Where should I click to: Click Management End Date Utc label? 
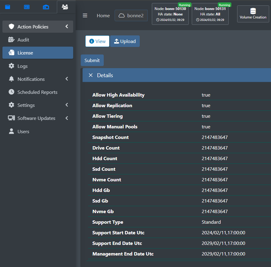click(x=123, y=254)
